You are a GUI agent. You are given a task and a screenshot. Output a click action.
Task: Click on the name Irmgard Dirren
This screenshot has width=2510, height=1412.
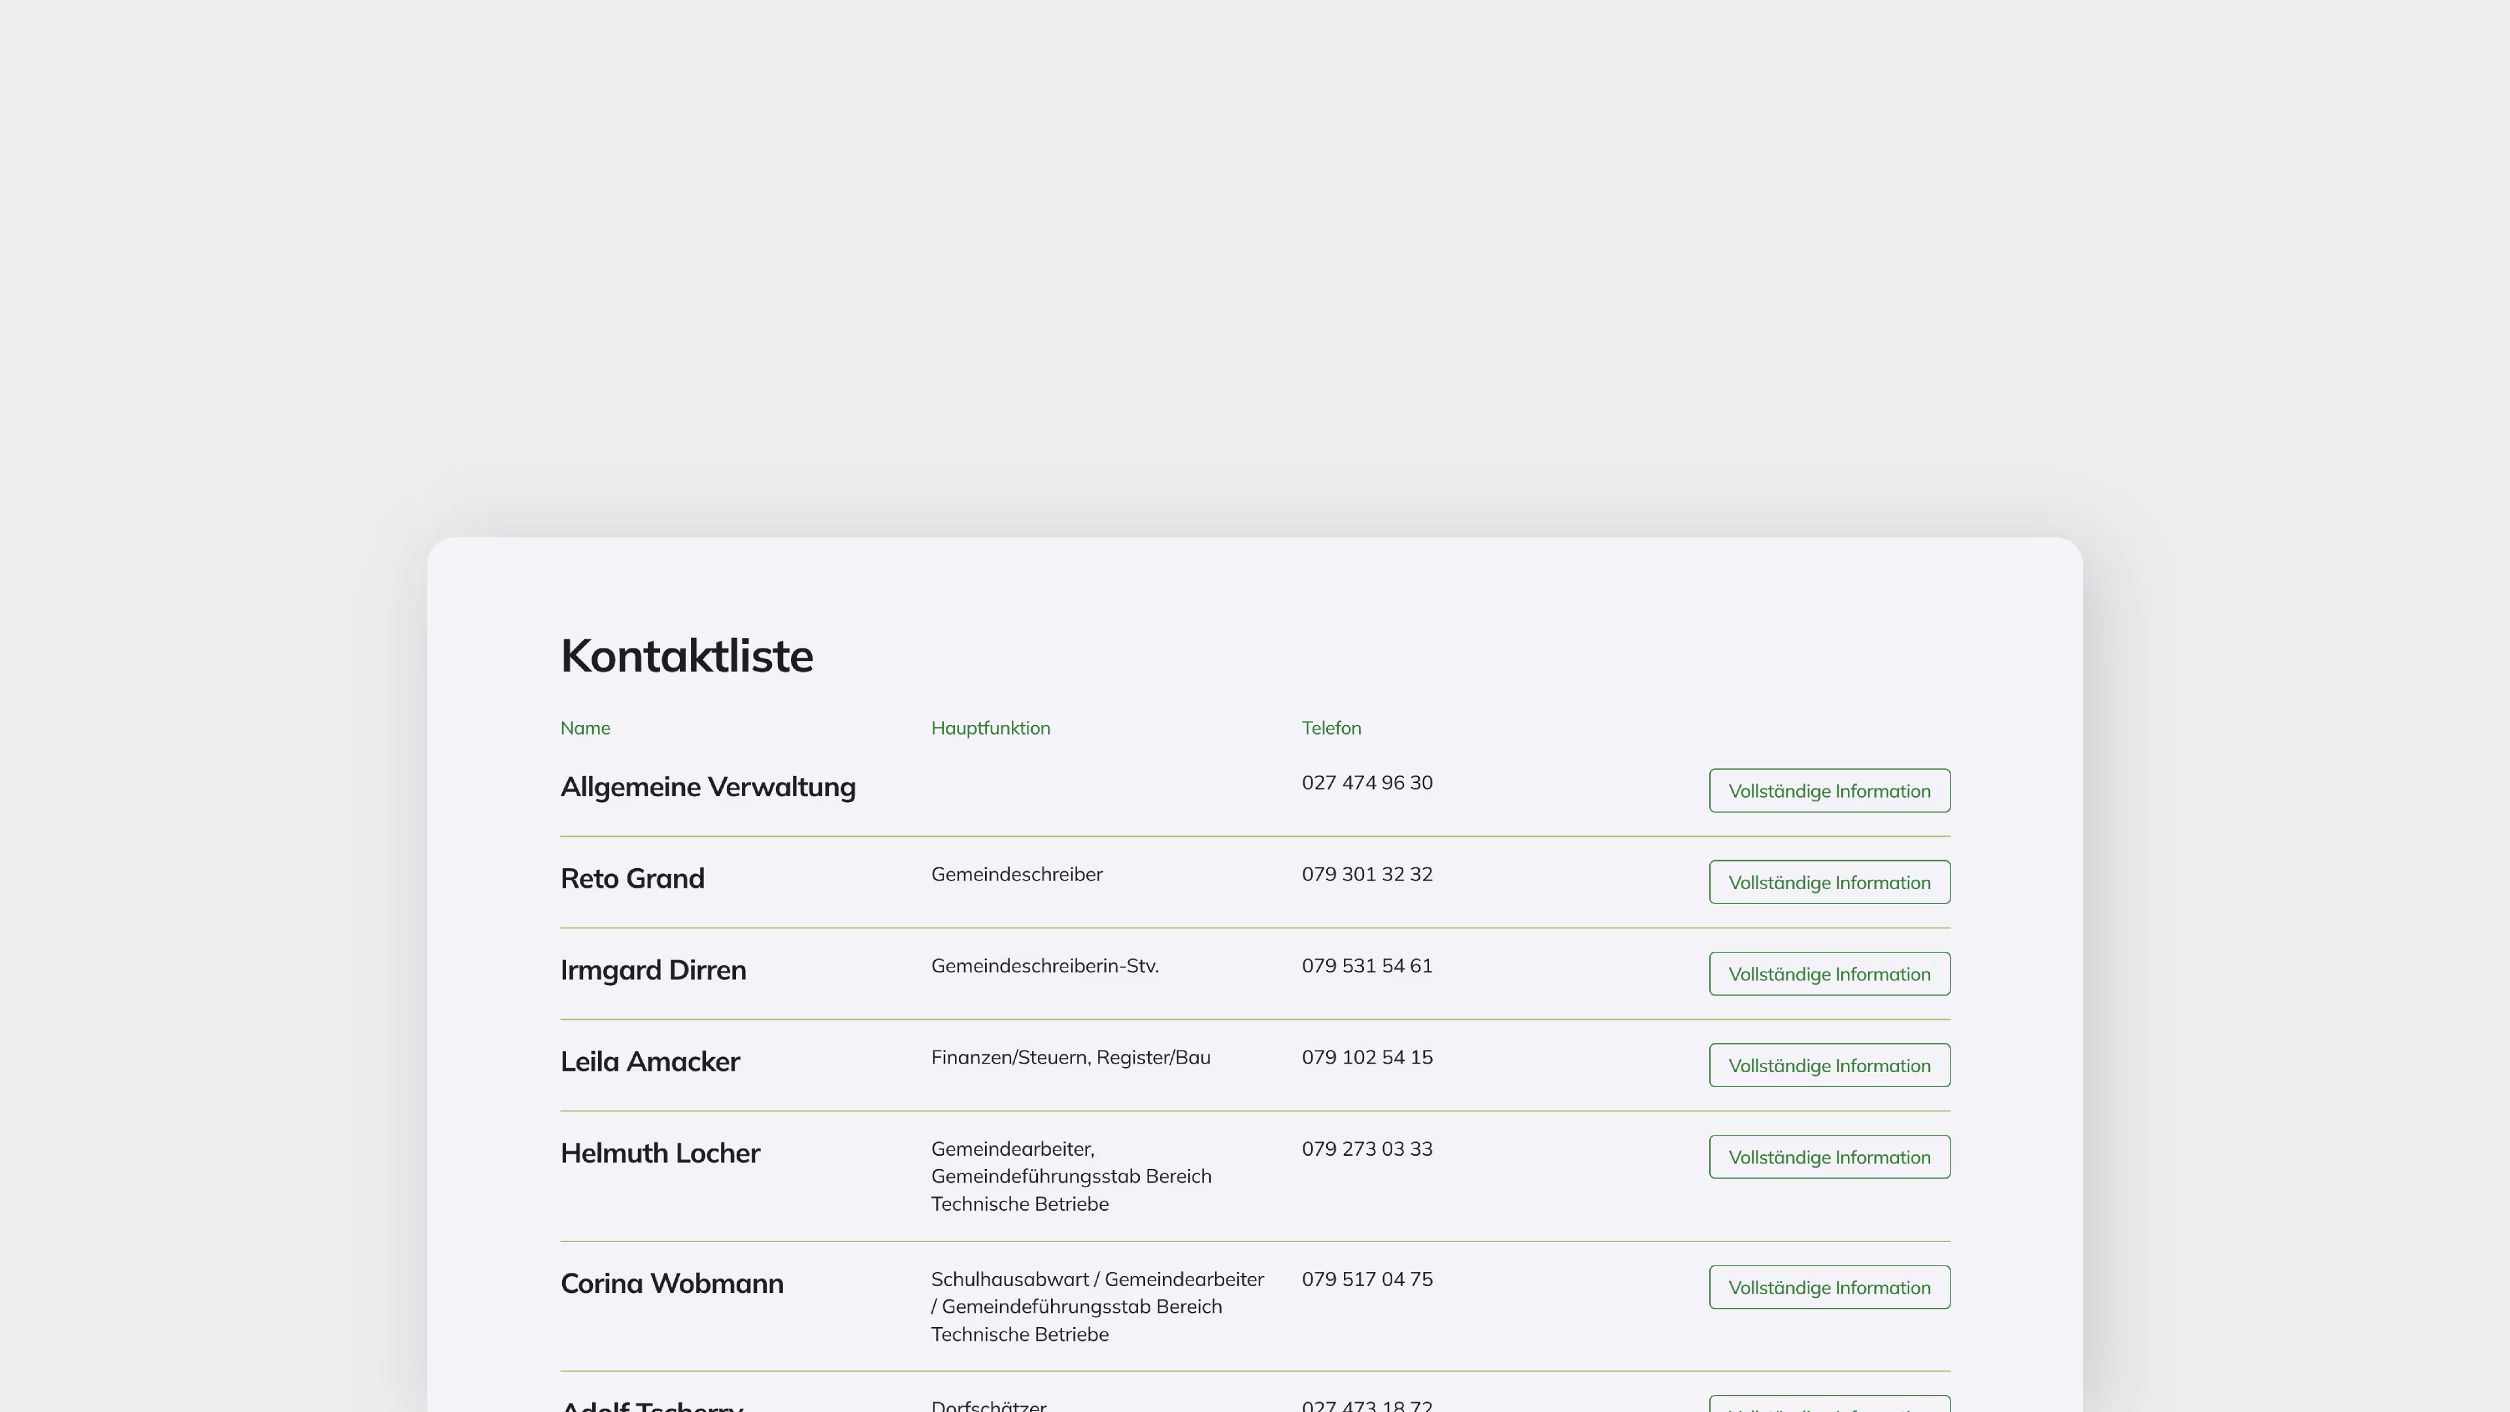coord(653,971)
